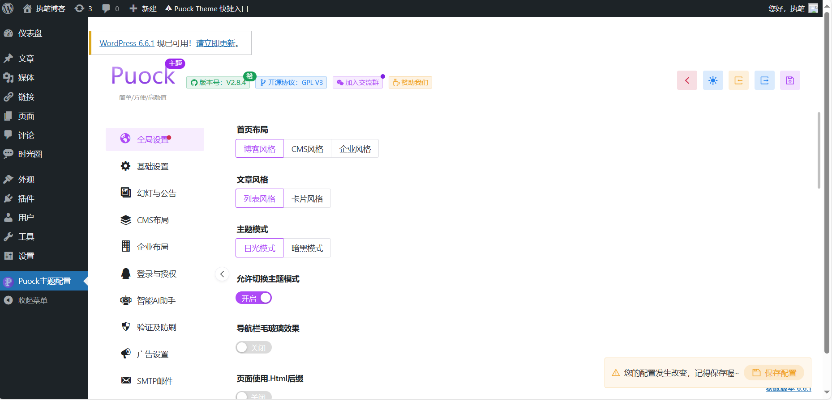Collapse the settings menu with the round chevron
832x400 pixels.
222,274
